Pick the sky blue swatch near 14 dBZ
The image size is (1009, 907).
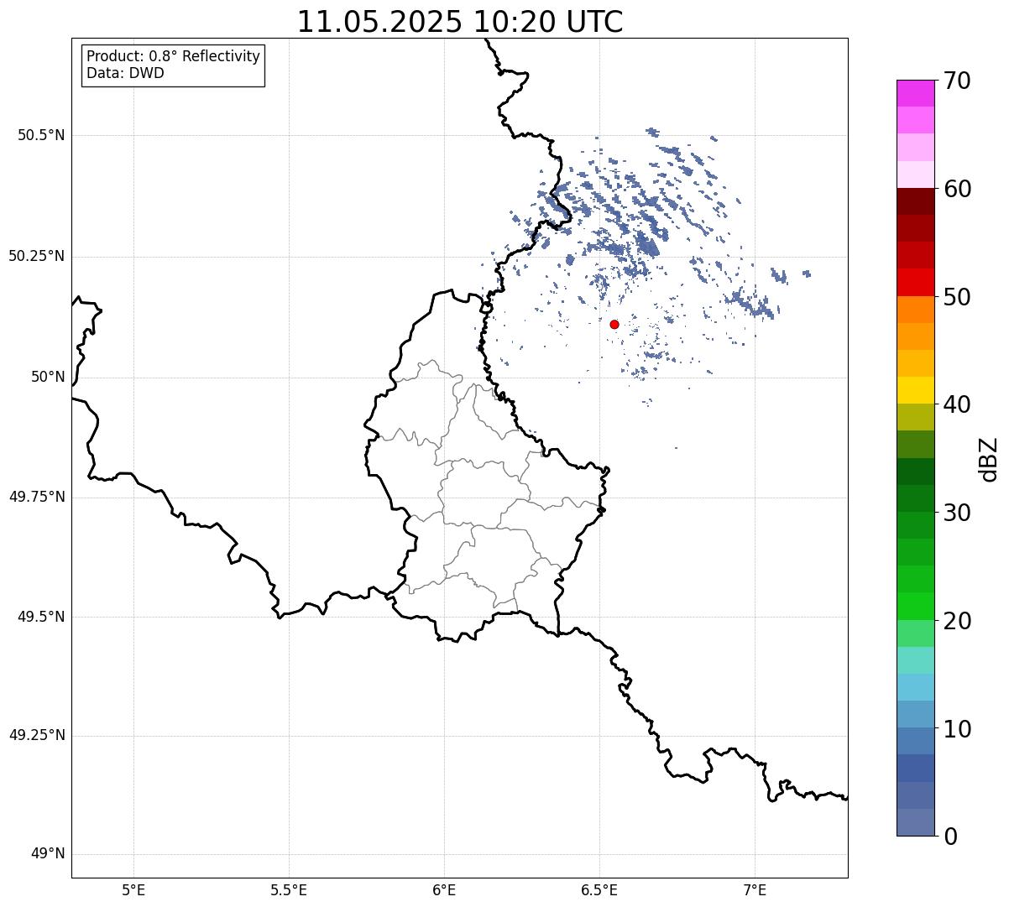[916, 687]
